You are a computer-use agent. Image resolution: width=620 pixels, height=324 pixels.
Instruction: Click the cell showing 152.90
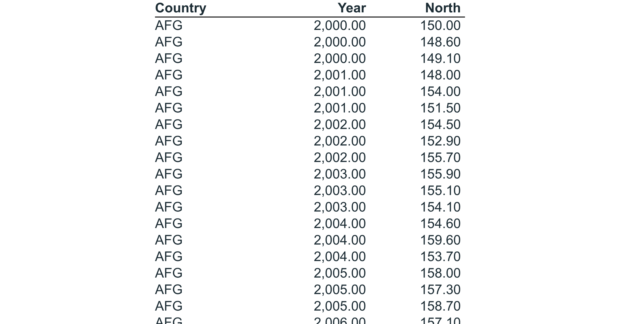tap(440, 141)
